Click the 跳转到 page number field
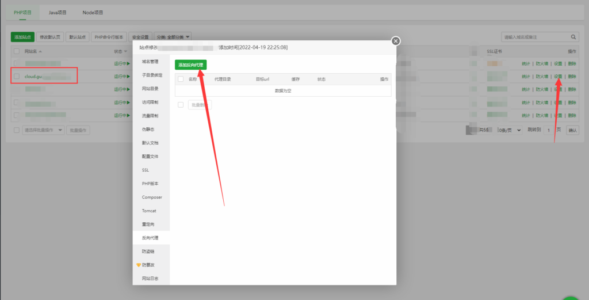This screenshot has width=589, height=300. pyautogui.click(x=549, y=130)
